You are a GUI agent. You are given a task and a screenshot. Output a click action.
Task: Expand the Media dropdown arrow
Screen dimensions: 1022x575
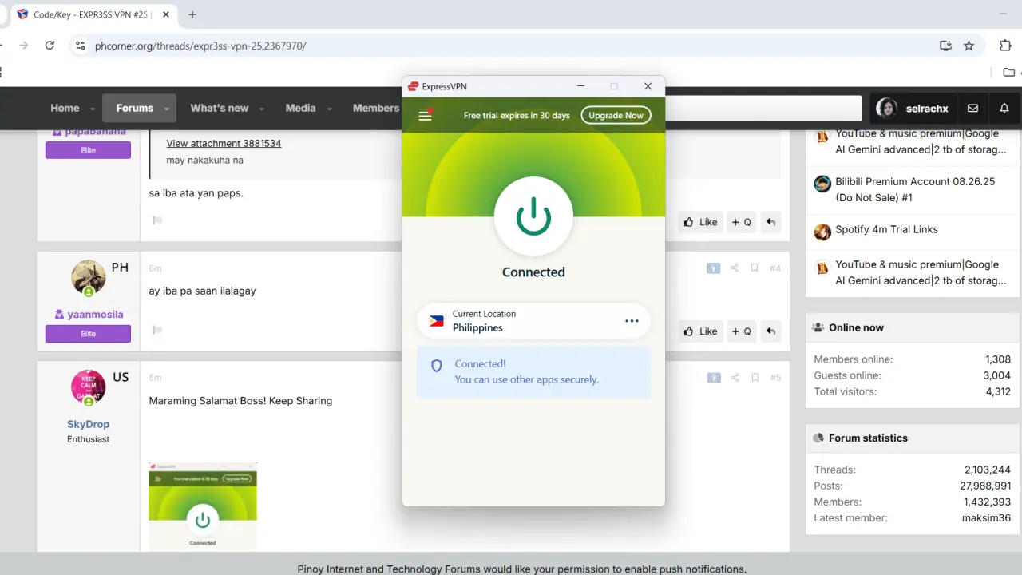click(x=328, y=109)
